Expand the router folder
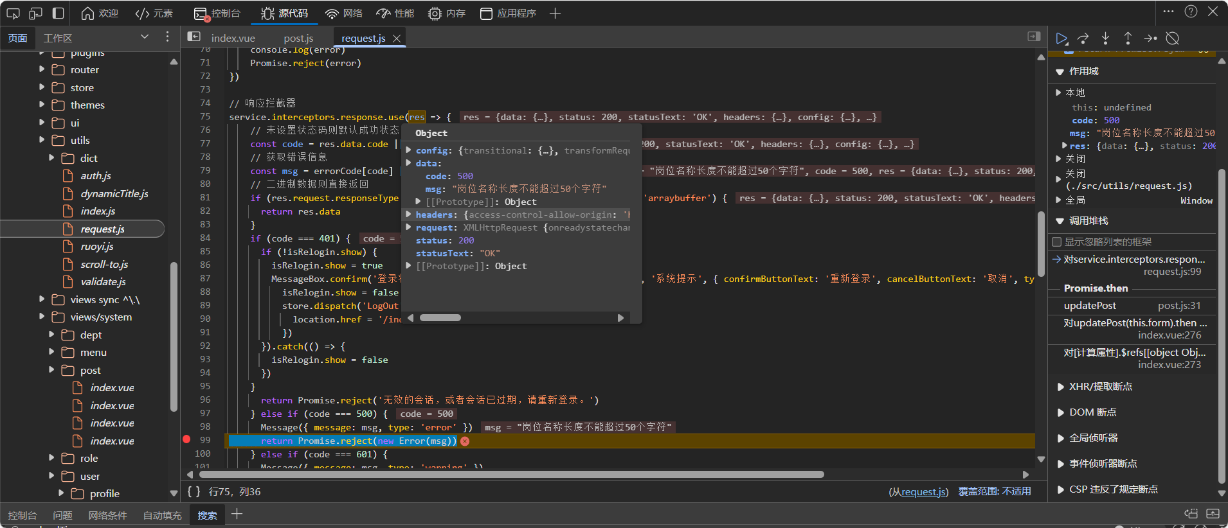This screenshot has width=1228, height=528. (42, 69)
